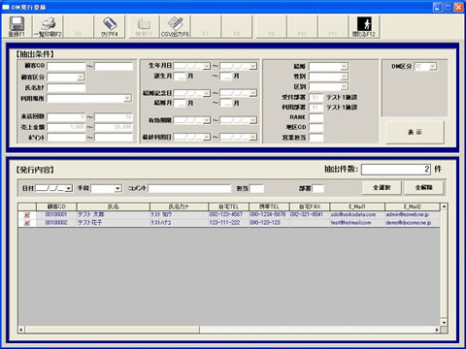Click the 全解除 button
The width and height of the screenshot is (466, 349).
[423, 187]
